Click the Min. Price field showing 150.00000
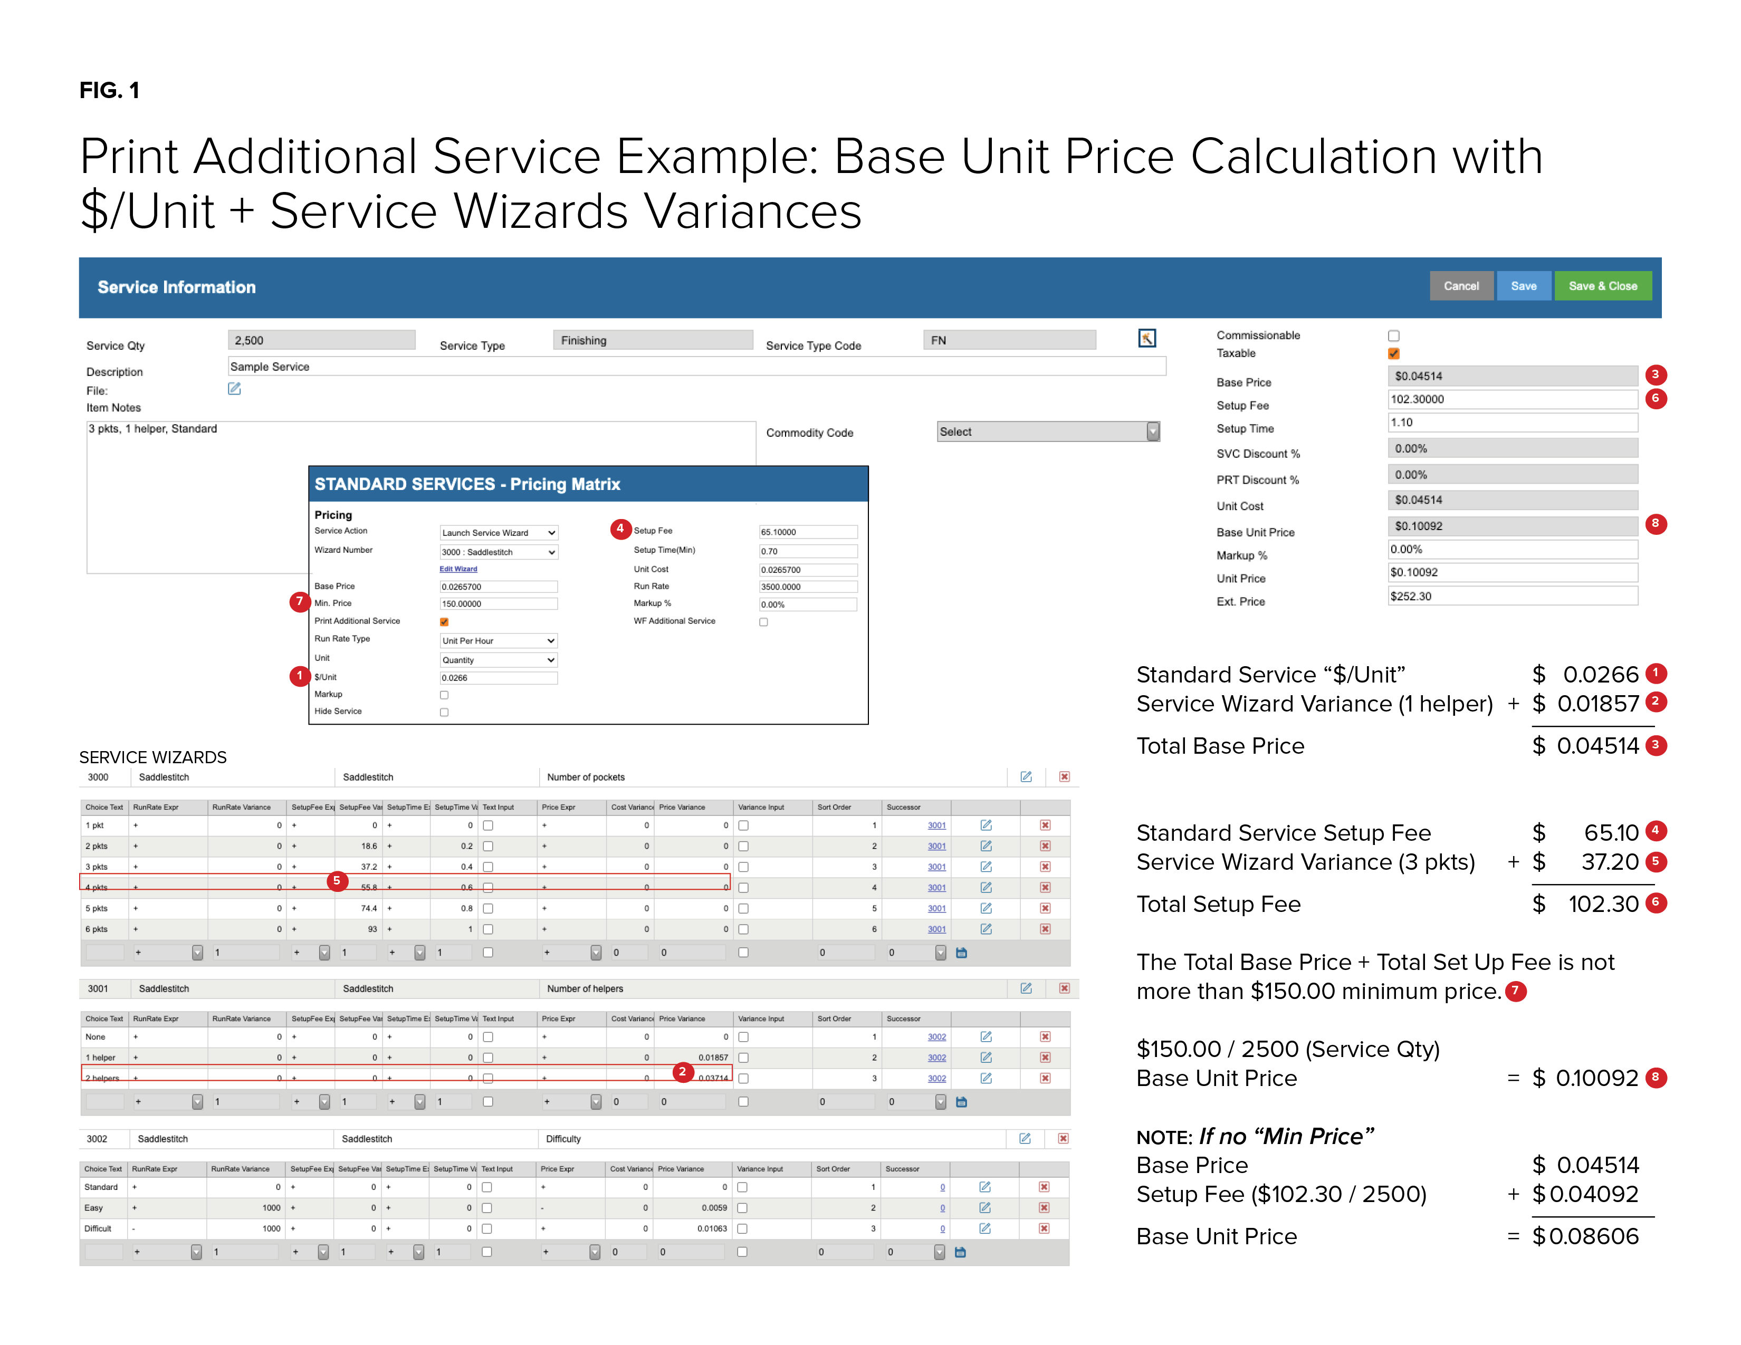Screen dimensions: 1741x1345 (498, 604)
